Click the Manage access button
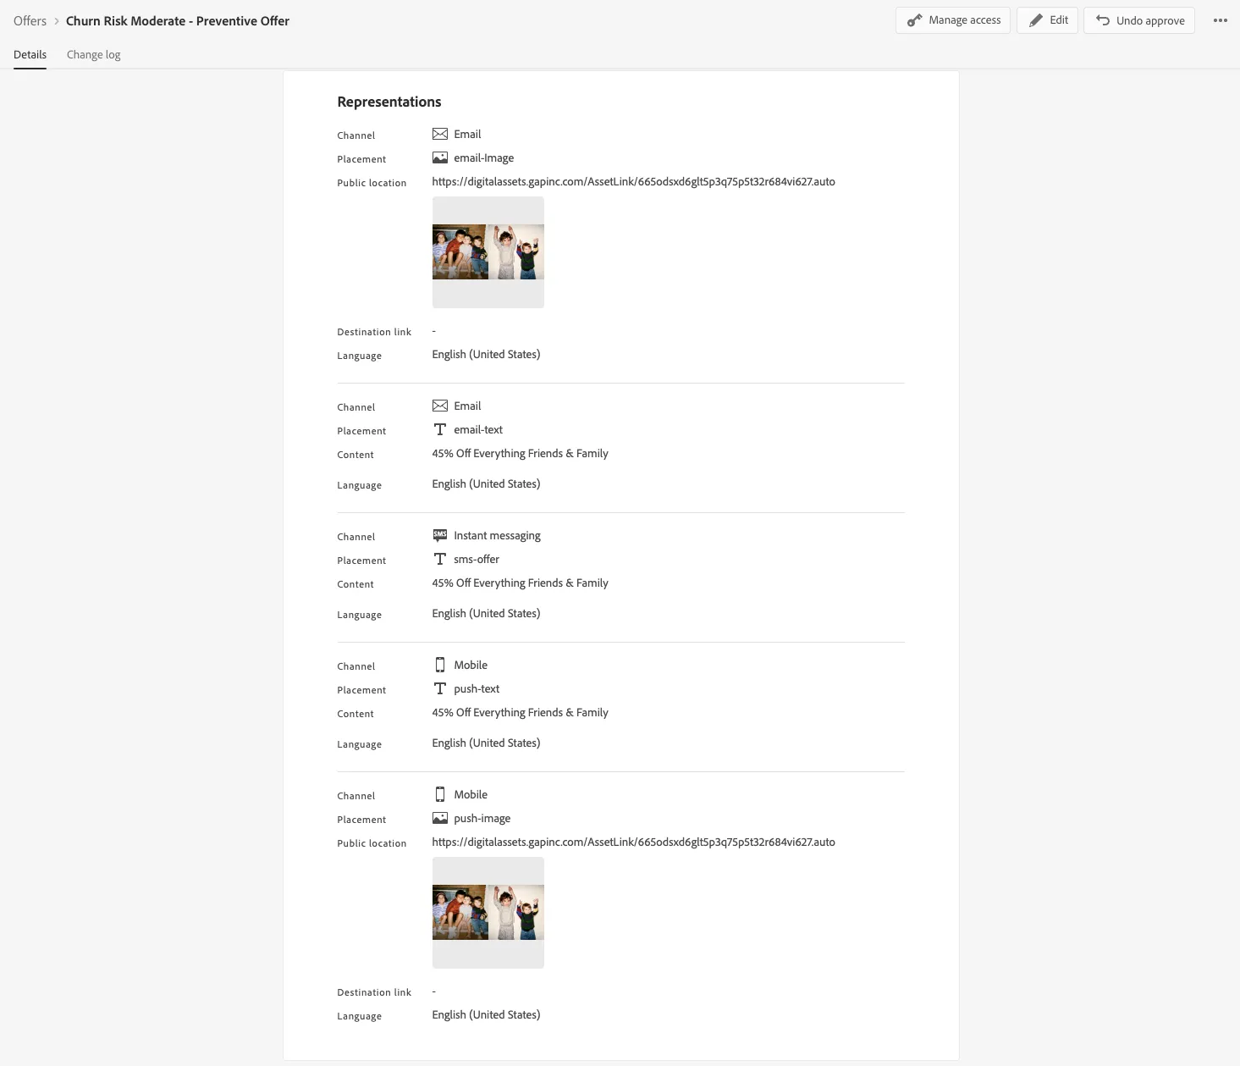The height and width of the screenshot is (1066, 1240). point(952,20)
